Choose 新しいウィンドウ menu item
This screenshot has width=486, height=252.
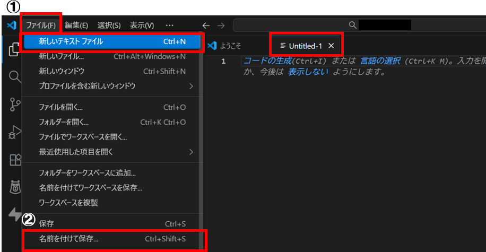pyautogui.click(x=112, y=71)
